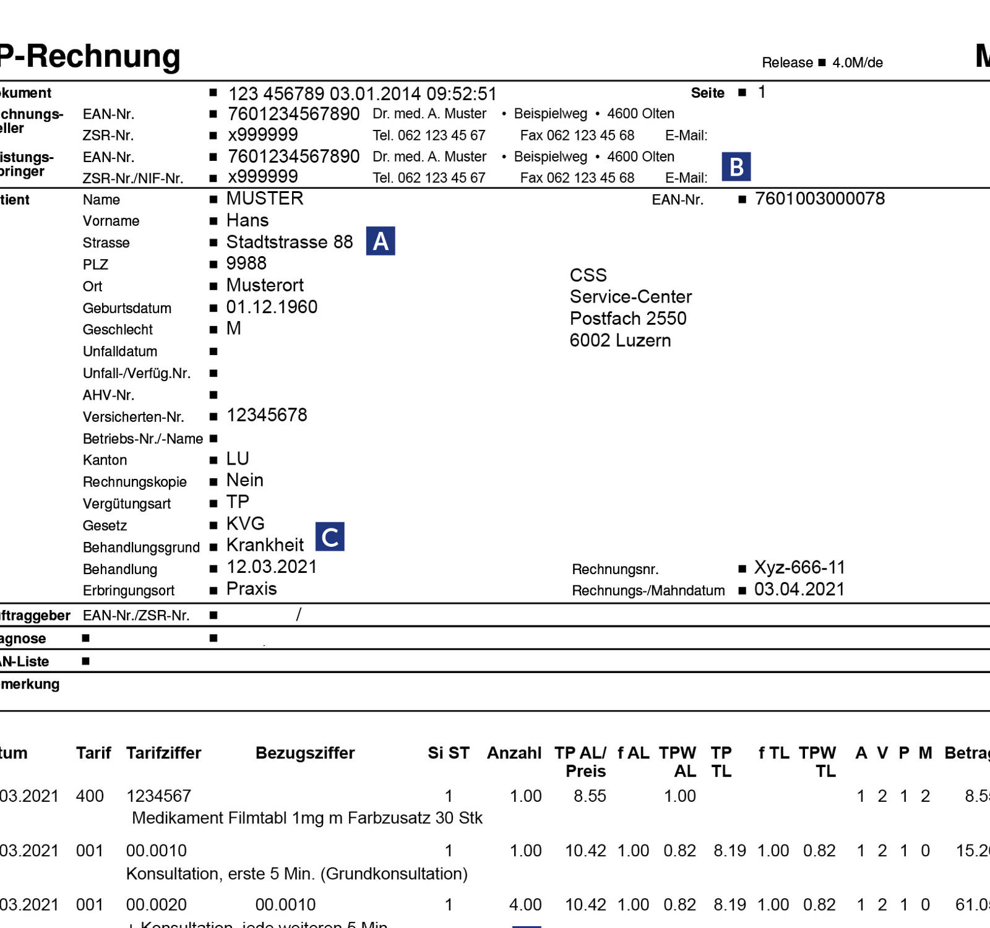The width and height of the screenshot is (990, 928).
Task: Click description "Konsultation, erste 5 Min. (Grundkonsultation)"
Action: (297, 874)
